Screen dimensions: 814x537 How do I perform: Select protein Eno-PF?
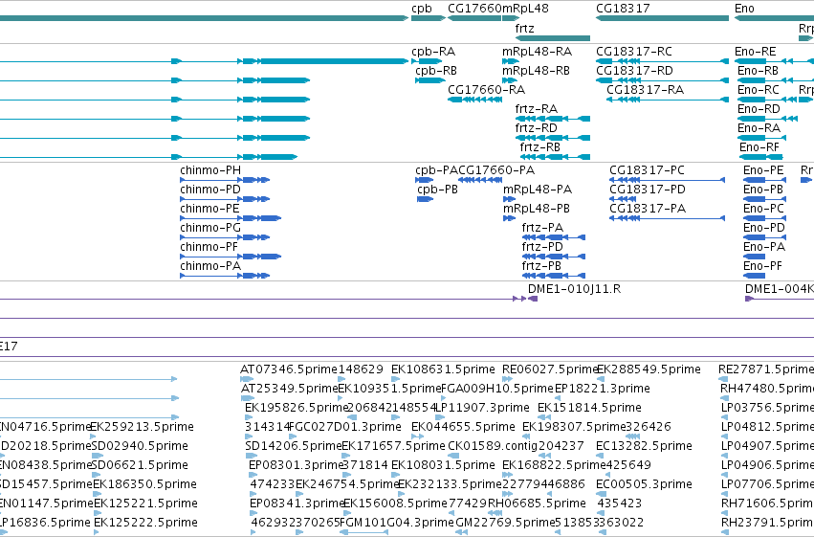pyautogui.click(x=762, y=267)
